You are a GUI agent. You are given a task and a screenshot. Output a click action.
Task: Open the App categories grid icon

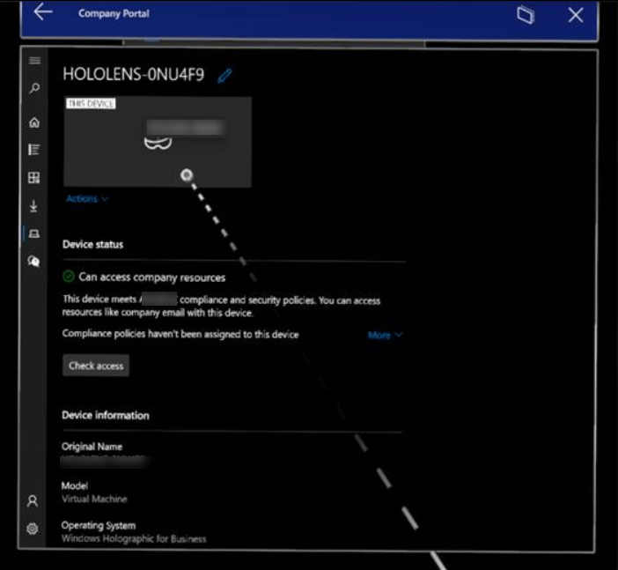(x=34, y=178)
